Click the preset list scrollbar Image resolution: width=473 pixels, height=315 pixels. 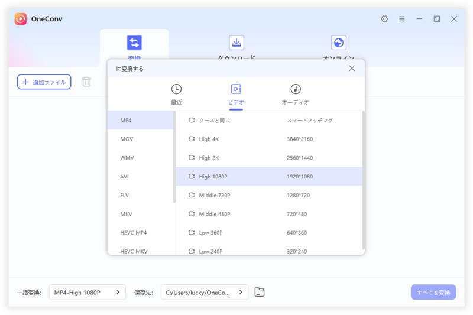coord(363,180)
